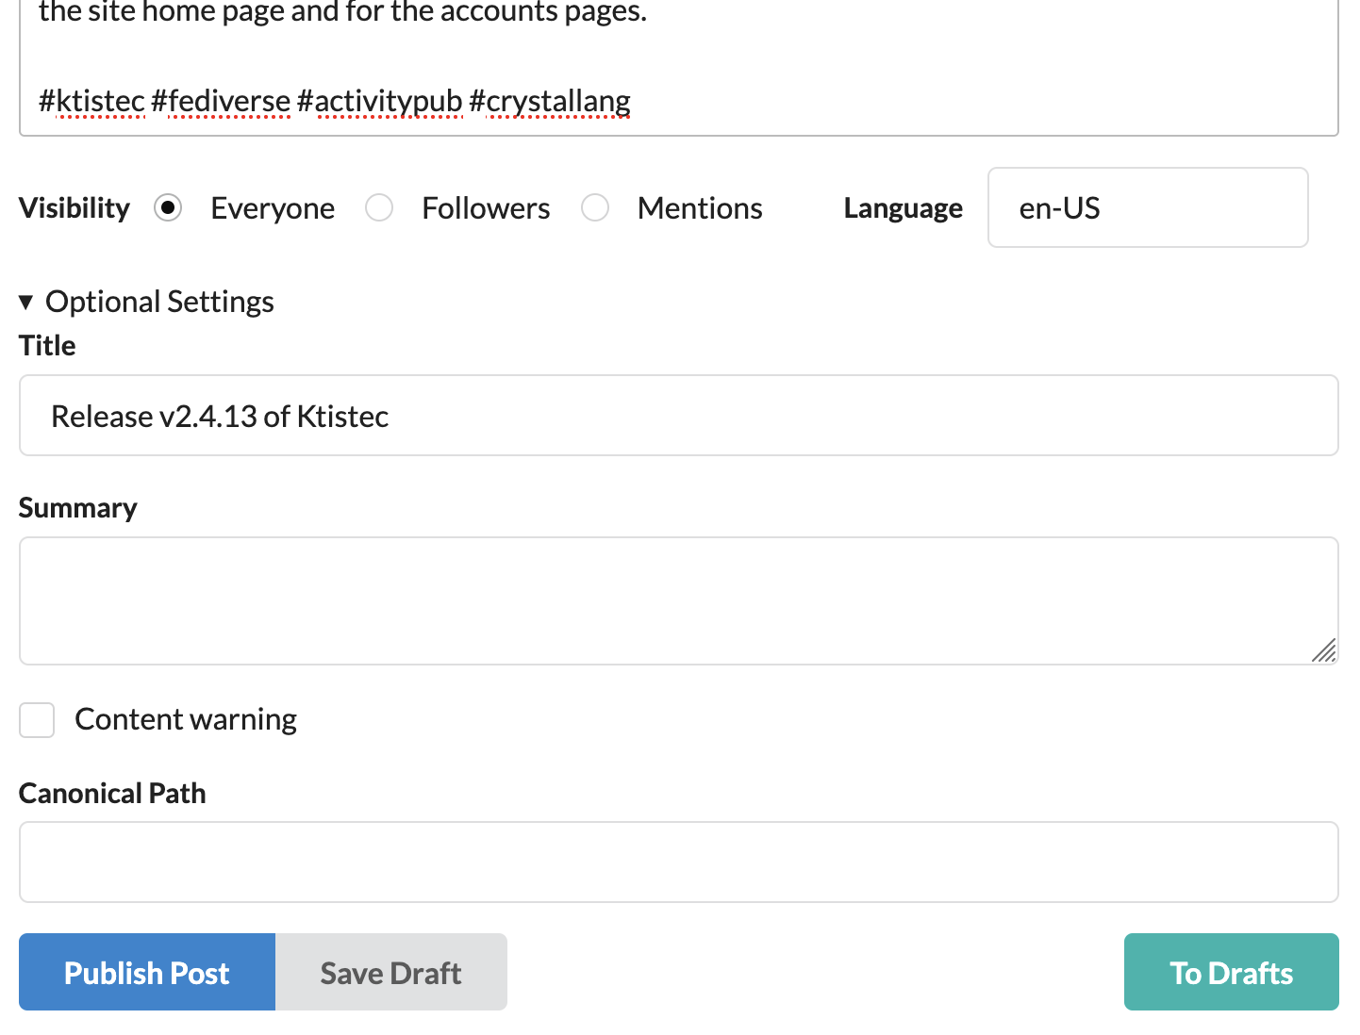This screenshot has width=1360, height=1035.
Task: Set visibility to Mentions
Action: tap(595, 207)
